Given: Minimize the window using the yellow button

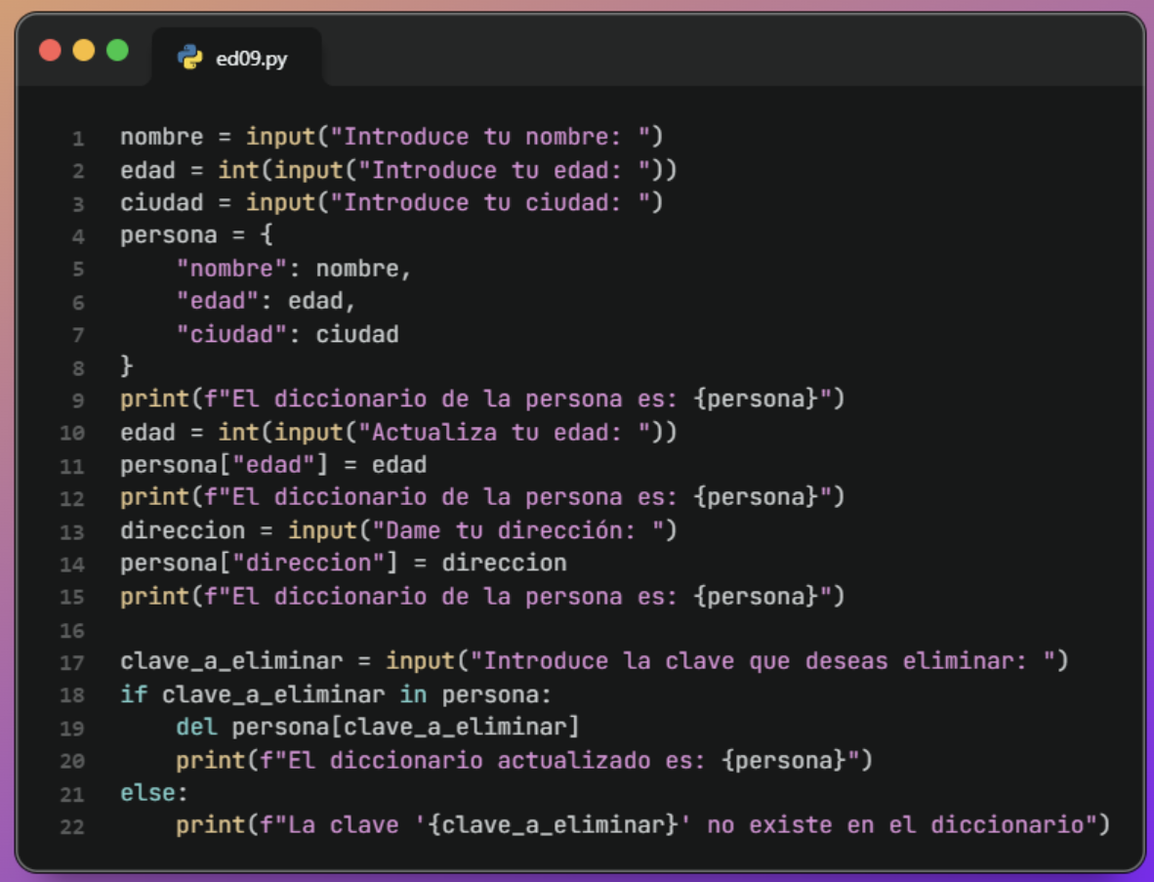Looking at the screenshot, I should coord(84,50).
